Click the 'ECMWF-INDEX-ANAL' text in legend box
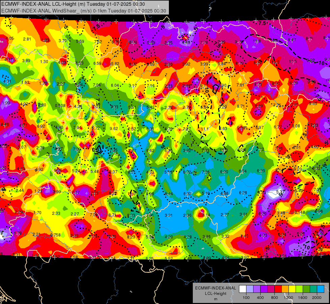Screen dimensions: 330x304 [x=215, y=288]
